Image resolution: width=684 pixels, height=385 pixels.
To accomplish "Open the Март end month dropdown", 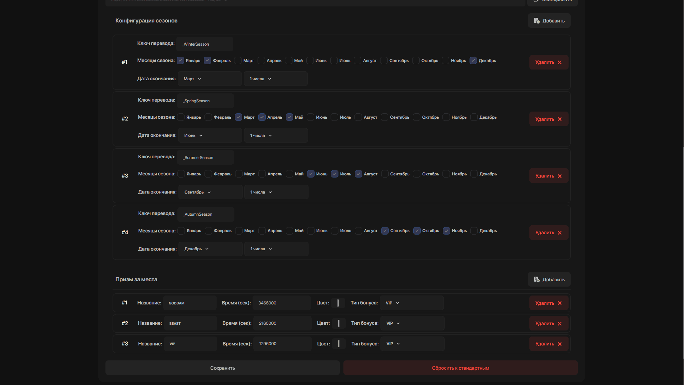I will coord(210,79).
